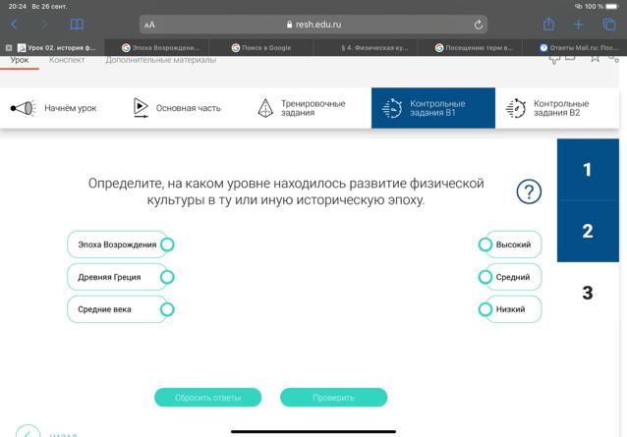Switch to Конспект tab

[x=67, y=61]
